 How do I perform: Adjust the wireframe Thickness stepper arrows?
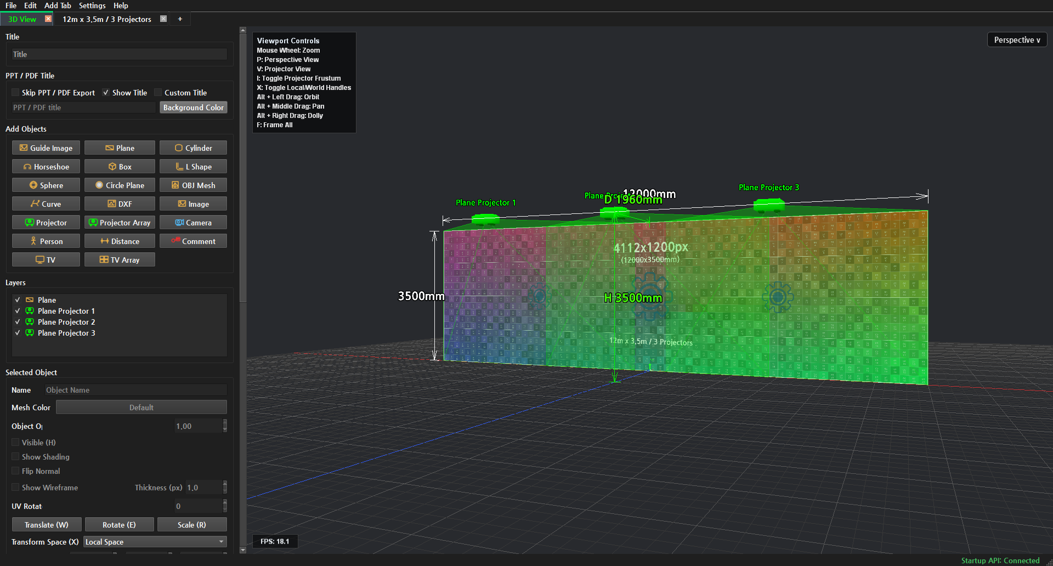[x=225, y=488]
